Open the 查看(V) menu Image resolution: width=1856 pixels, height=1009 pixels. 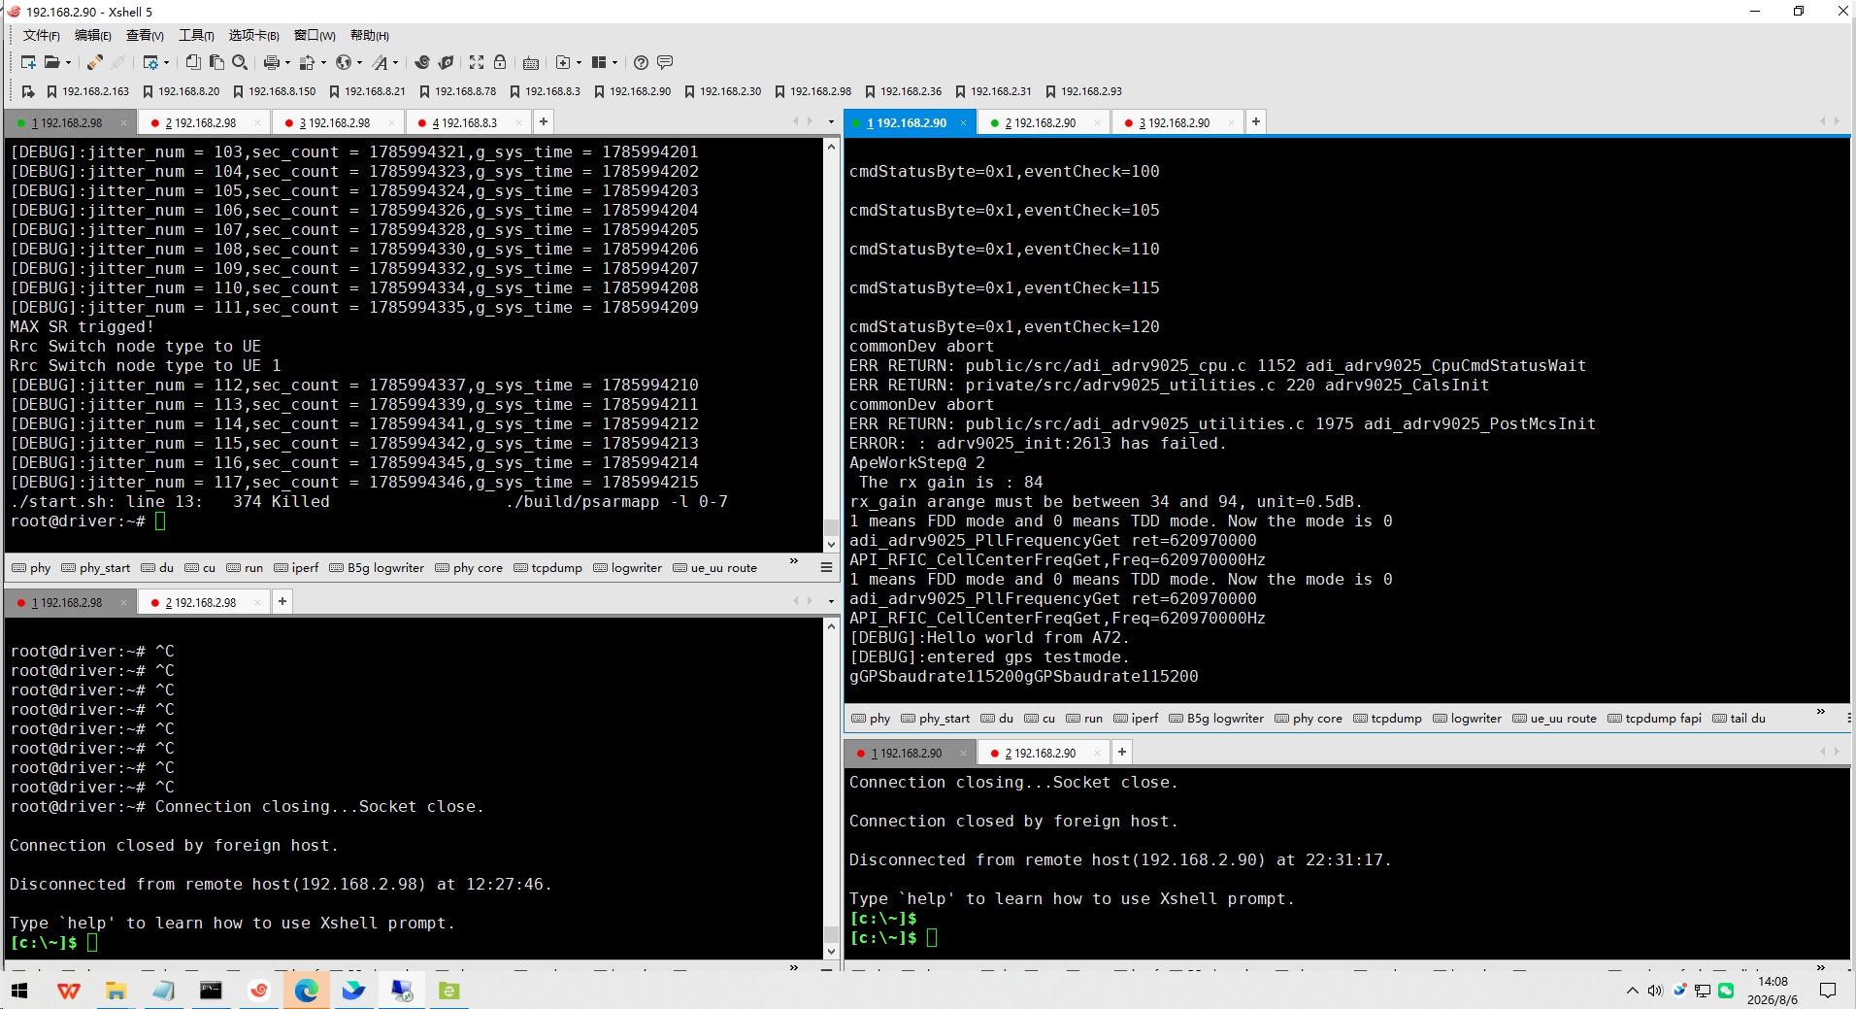click(145, 35)
